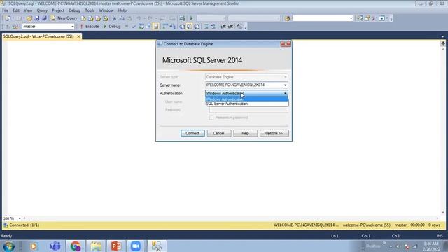Open the Debug menu
Screen dimensions: 448x252
click(74, 10)
